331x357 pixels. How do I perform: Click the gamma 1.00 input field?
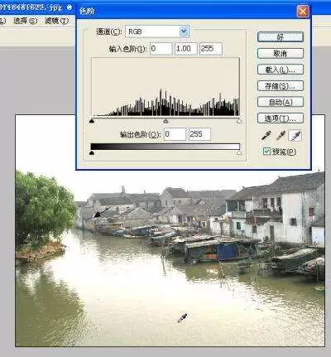coord(186,49)
